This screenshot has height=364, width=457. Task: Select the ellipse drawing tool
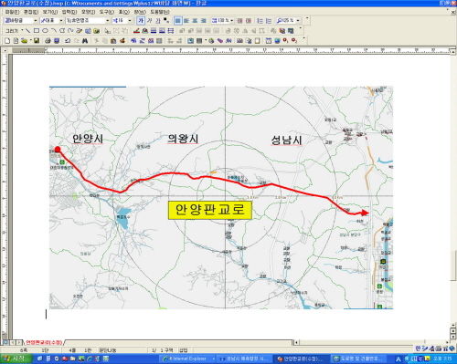click(45, 30)
